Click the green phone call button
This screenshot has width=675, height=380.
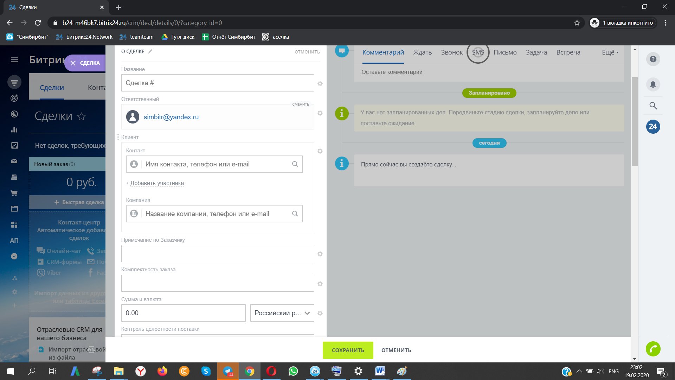653,349
